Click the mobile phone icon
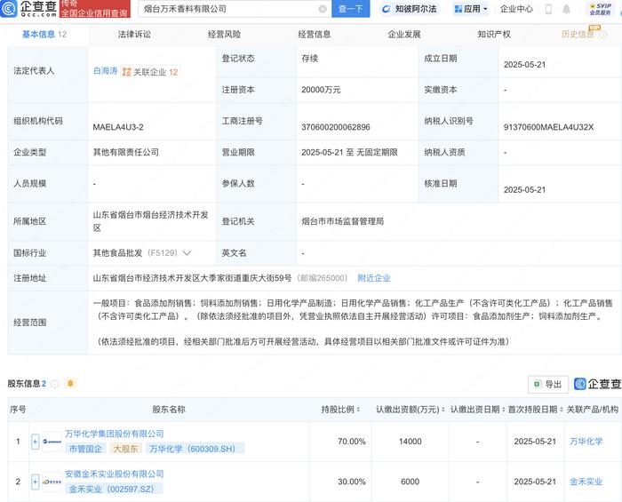622x502 pixels. pyautogui.click(x=548, y=9)
